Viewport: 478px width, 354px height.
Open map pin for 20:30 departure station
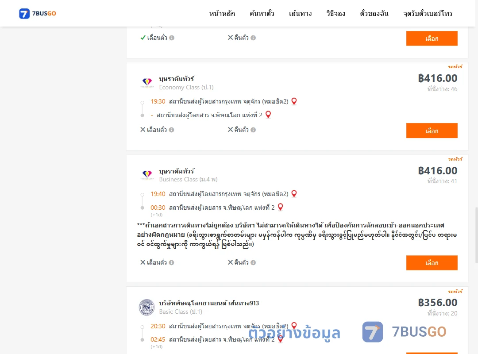point(294,326)
